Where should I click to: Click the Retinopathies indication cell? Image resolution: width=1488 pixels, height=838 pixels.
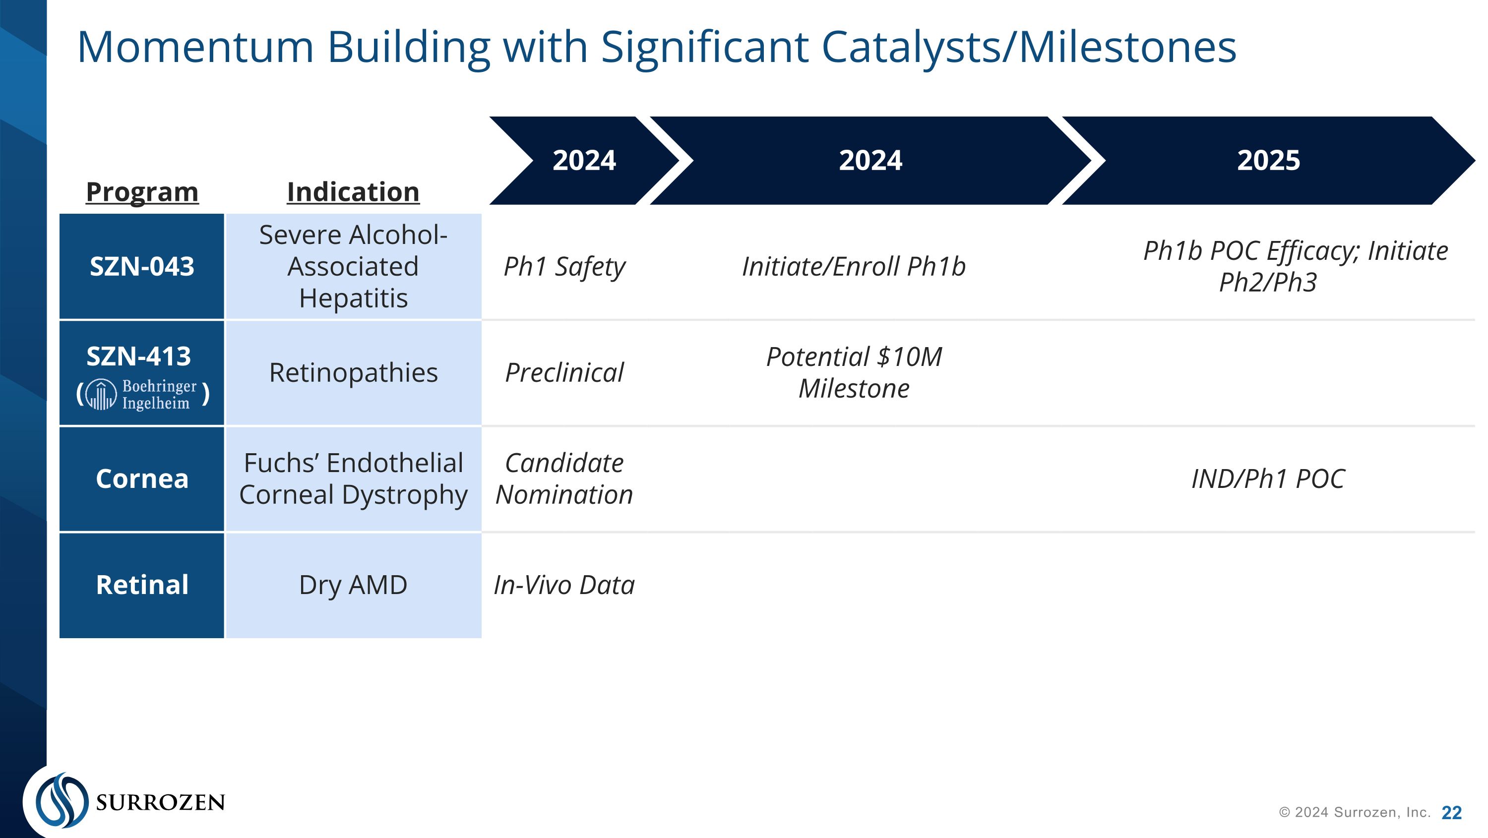(354, 373)
